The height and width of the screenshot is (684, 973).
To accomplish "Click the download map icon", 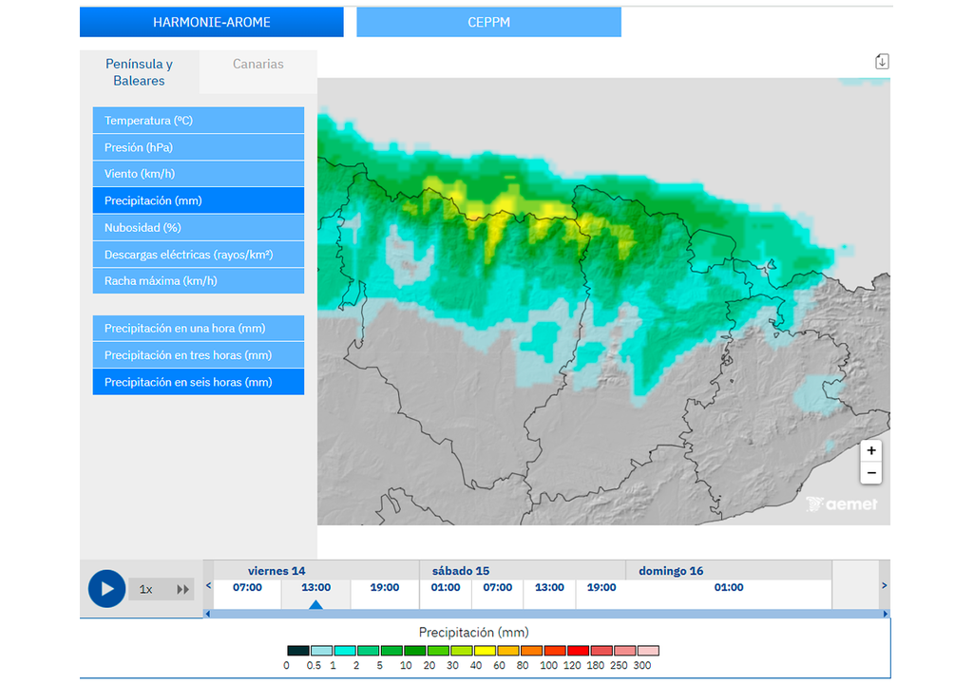I will click(882, 62).
